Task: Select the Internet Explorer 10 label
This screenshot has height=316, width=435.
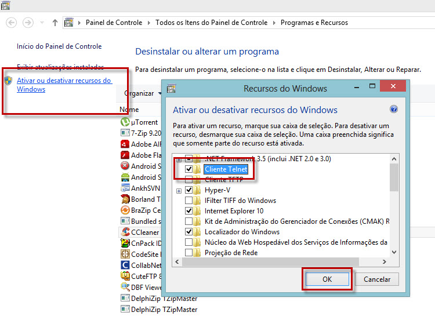Action: pos(234,211)
